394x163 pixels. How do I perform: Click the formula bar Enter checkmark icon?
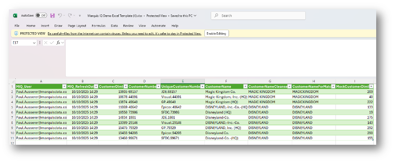[x=52, y=43]
